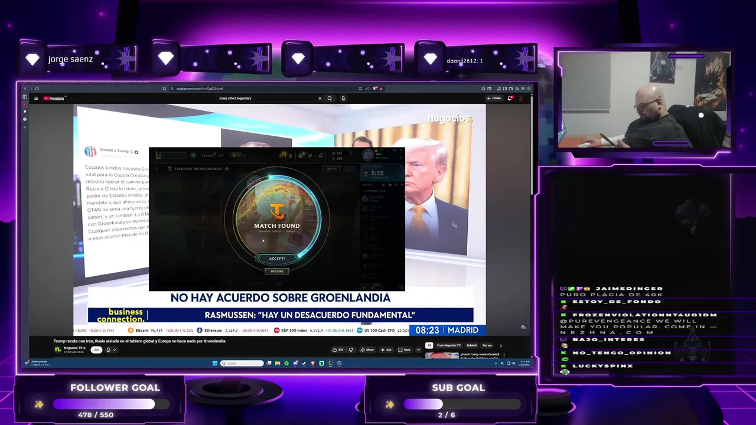Image resolution: width=756 pixels, height=425 pixels.
Task: Open YouTube hamburger guide menu
Action: point(36,98)
